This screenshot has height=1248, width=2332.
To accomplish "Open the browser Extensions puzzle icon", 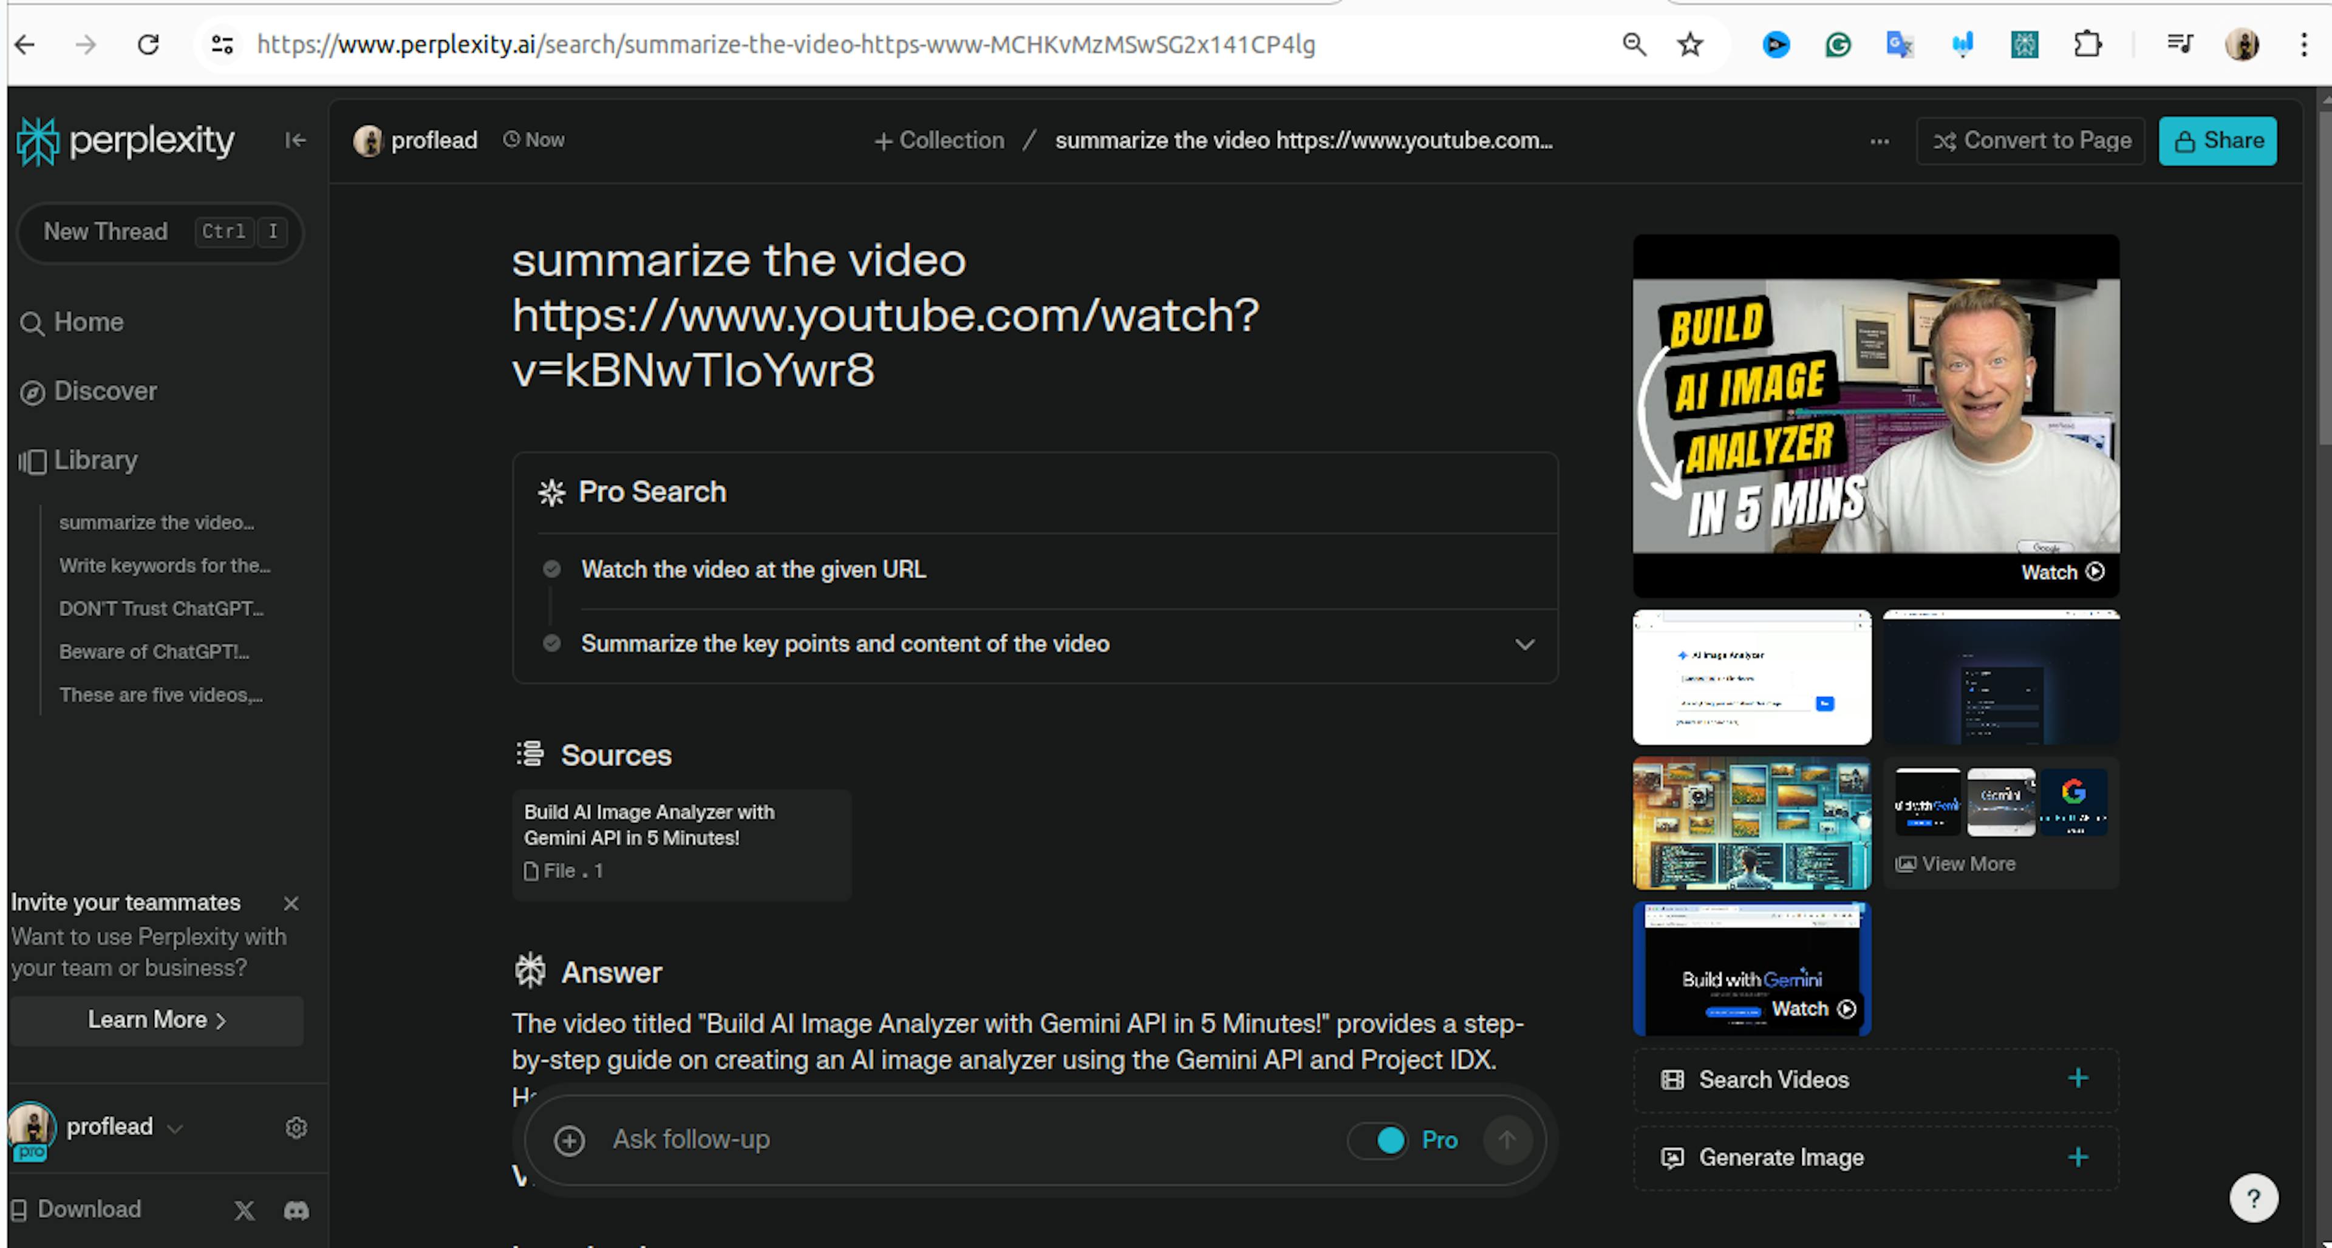I will 2088,44.
